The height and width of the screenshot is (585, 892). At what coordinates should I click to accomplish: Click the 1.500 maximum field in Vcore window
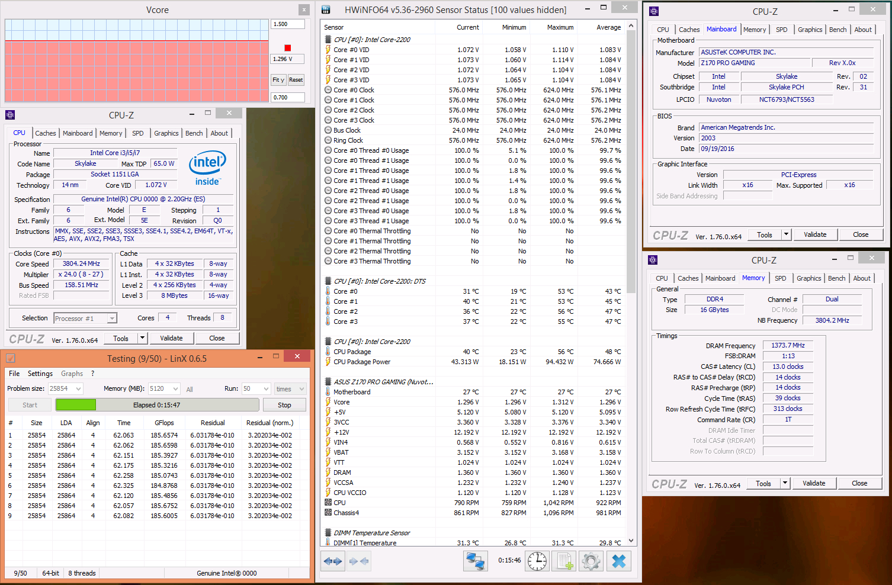(288, 24)
